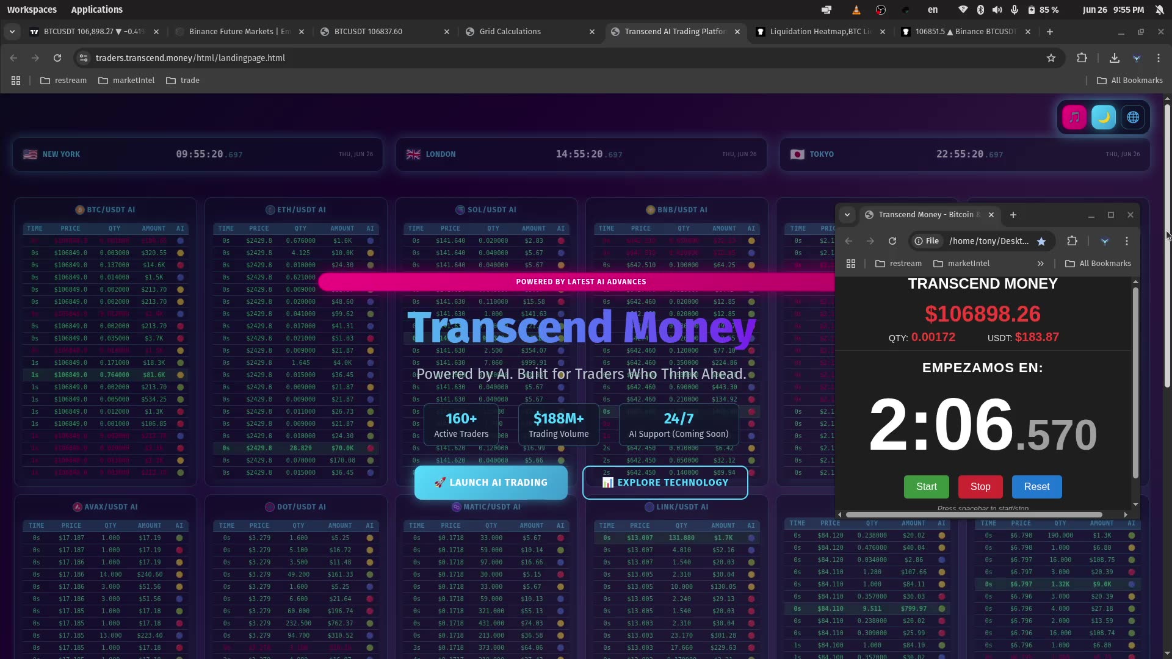The width and height of the screenshot is (1172, 659).
Task: Open the marketintel bookmark folder in main browser
Action: [x=126, y=81]
